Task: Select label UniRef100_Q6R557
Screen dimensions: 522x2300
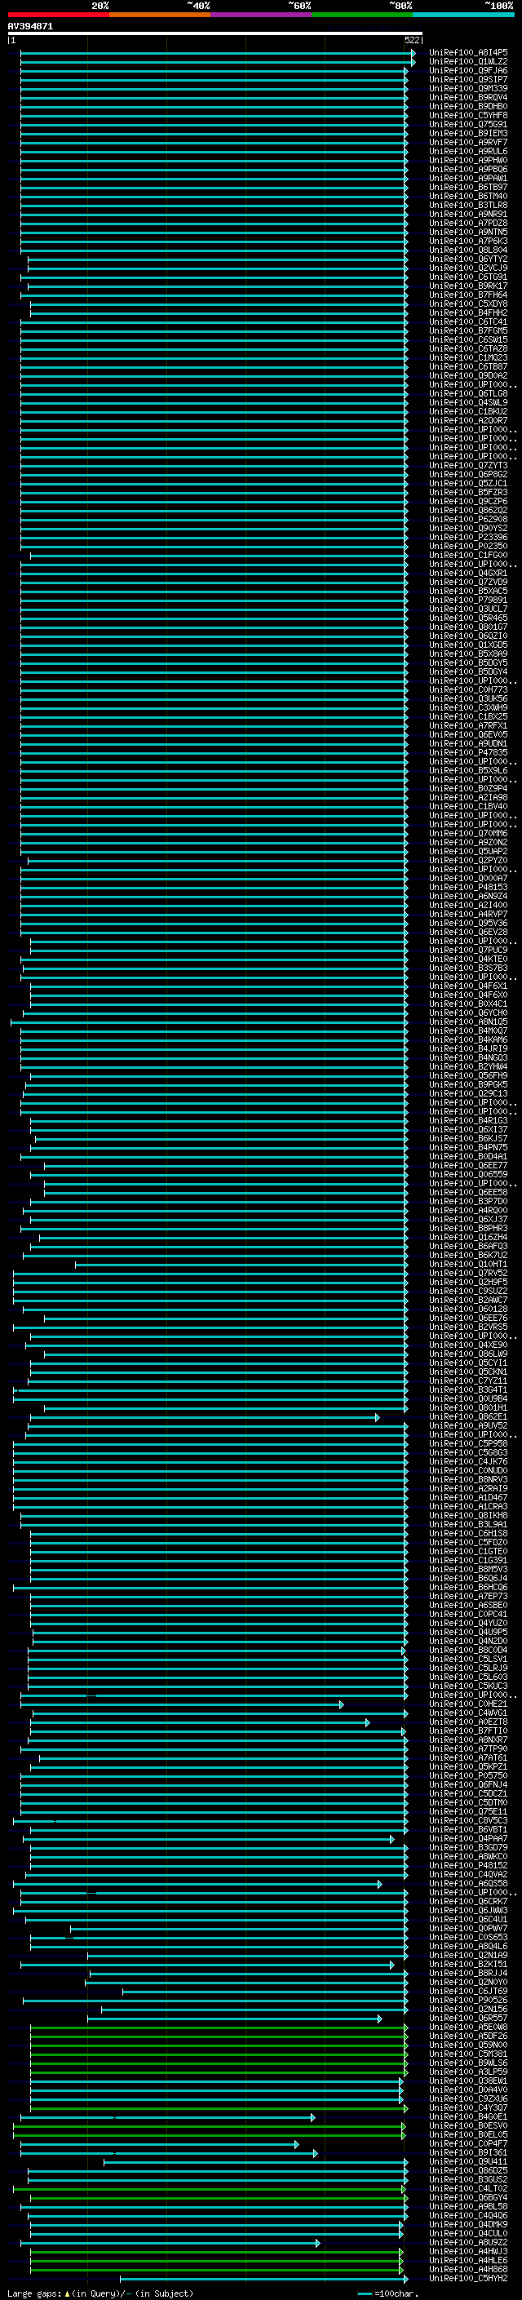Action: (x=468, y=2018)
